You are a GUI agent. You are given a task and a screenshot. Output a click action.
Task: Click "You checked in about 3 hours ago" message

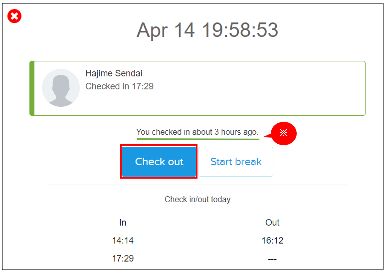(197, 132)
